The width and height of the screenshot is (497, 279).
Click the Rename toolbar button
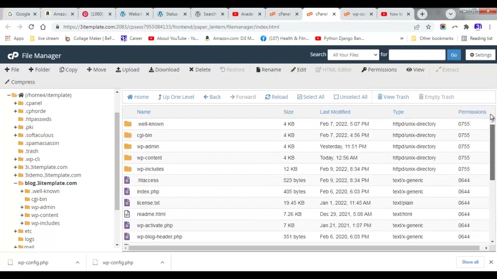(x=268, y=70)
